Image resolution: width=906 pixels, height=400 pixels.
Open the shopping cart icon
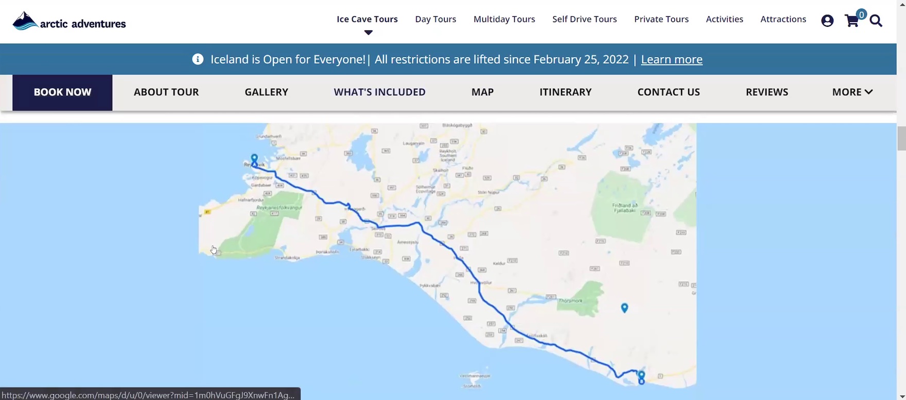click(x=852, y=21)
